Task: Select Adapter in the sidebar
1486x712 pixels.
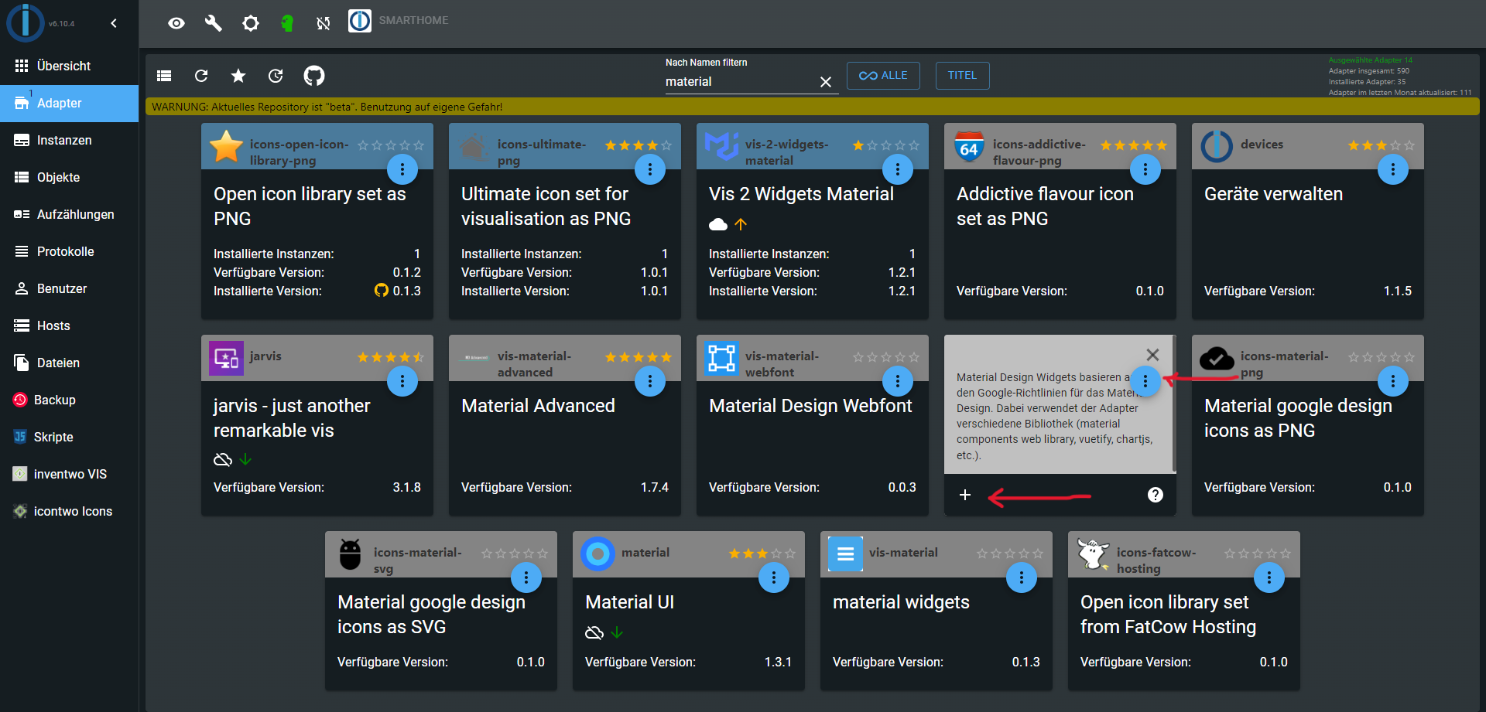Action: (70, 103)
